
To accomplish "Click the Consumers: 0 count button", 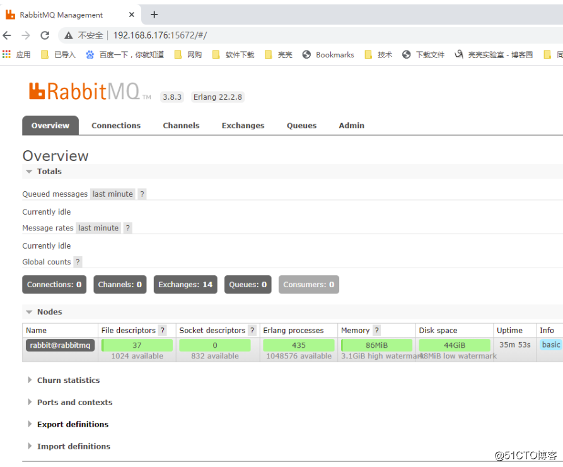I will (309, 285).
